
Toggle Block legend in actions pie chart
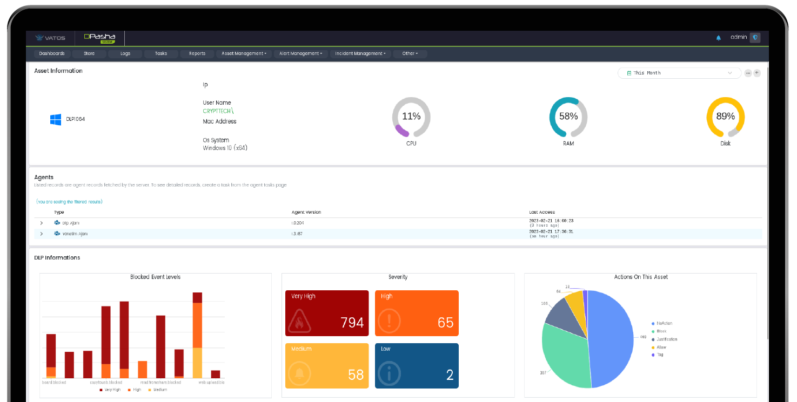click(x=659, y=331)
